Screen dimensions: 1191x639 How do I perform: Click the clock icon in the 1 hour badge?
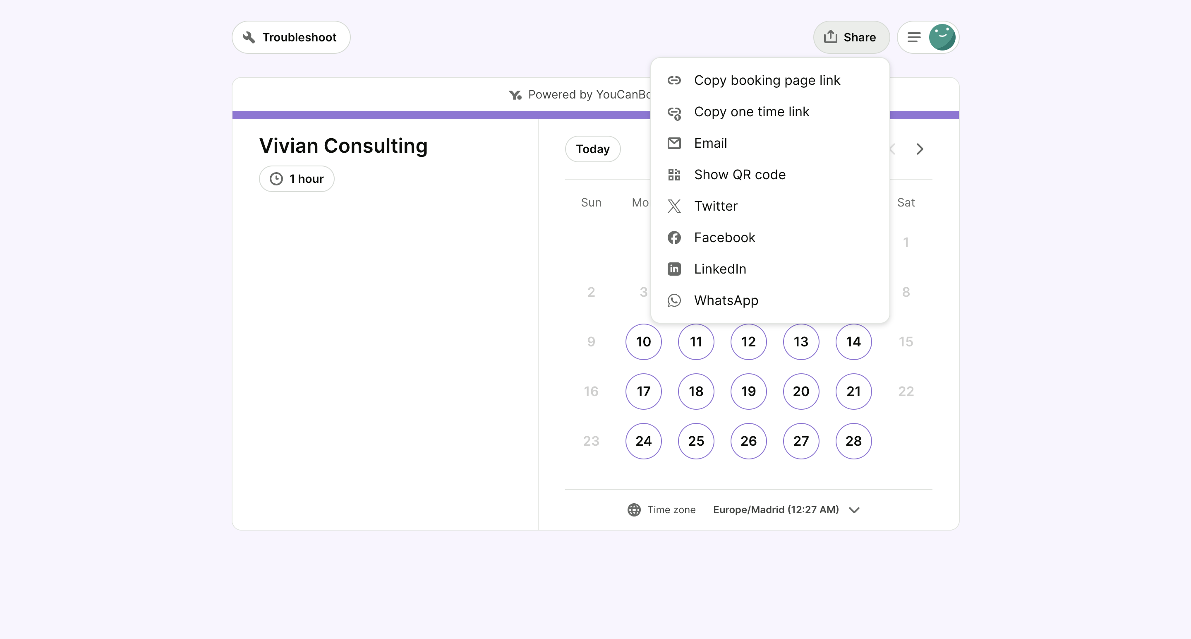276,178
